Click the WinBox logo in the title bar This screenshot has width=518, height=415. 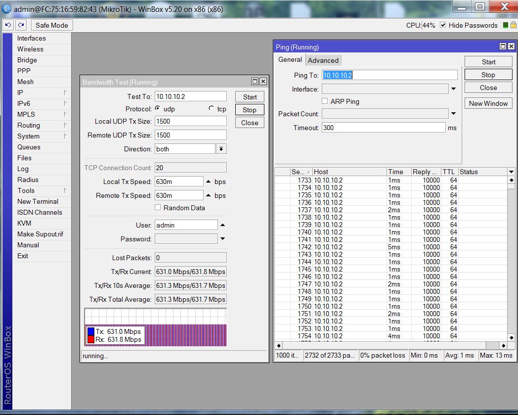coord(6,8)
